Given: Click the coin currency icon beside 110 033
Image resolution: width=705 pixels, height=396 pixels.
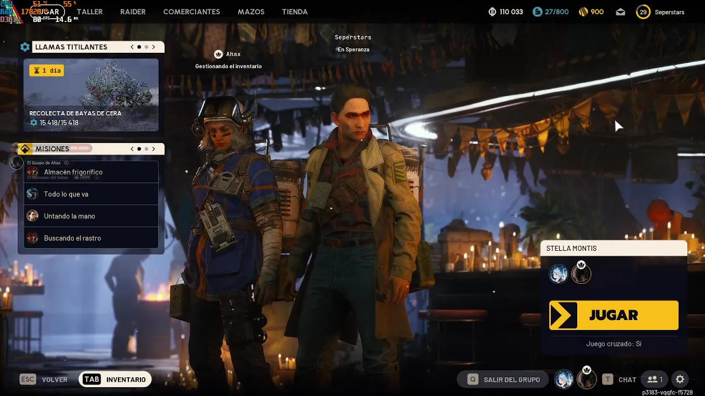Looking at the screenshot, I should click(492, 12).
